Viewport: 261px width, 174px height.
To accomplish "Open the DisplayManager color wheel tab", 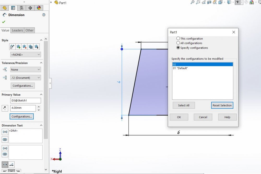I will [x=39, y=8].
